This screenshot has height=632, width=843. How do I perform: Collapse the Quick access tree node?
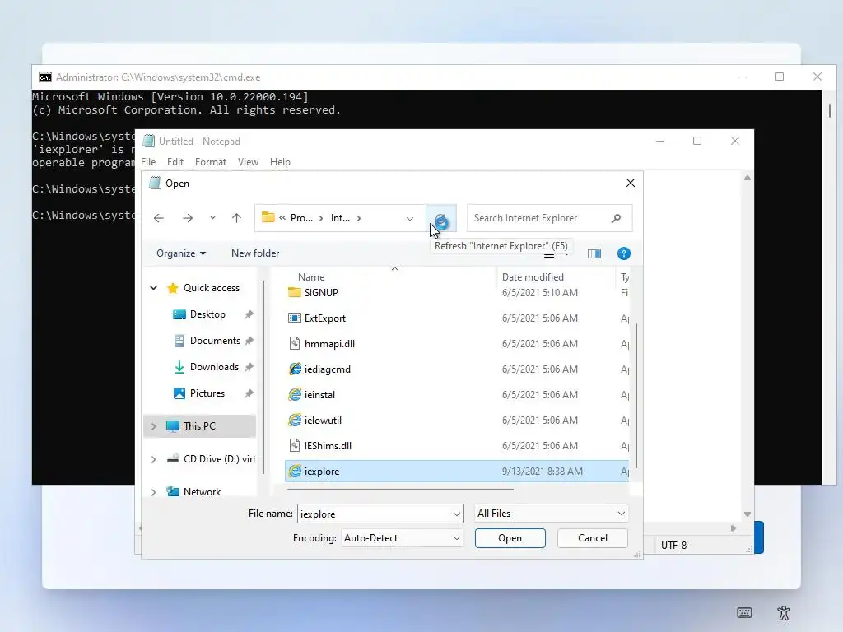point(154,288)
